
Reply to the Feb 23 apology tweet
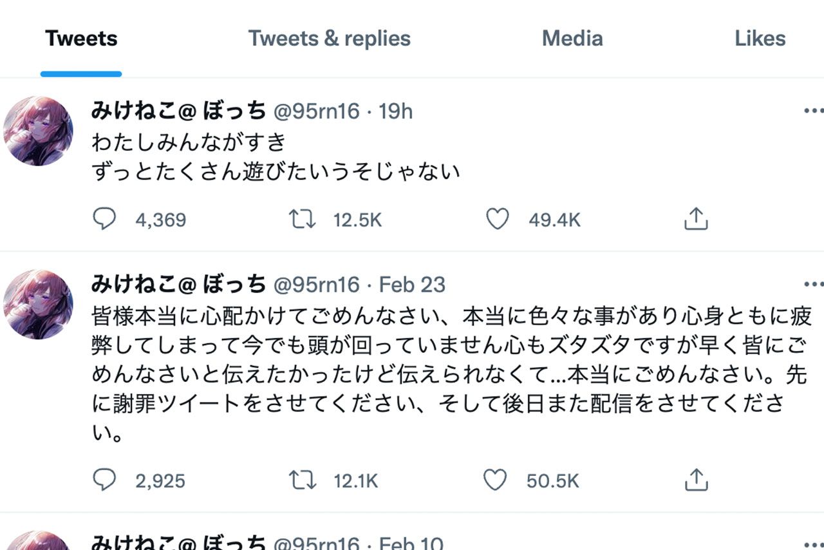[x=105, y=480]
